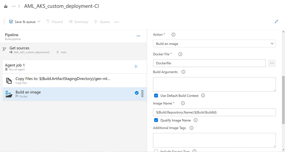Image resolution: width=285 pixels, height=152 pixels.
Task: Browse for Docker File with ellipsis button
Action: (272, 63)
